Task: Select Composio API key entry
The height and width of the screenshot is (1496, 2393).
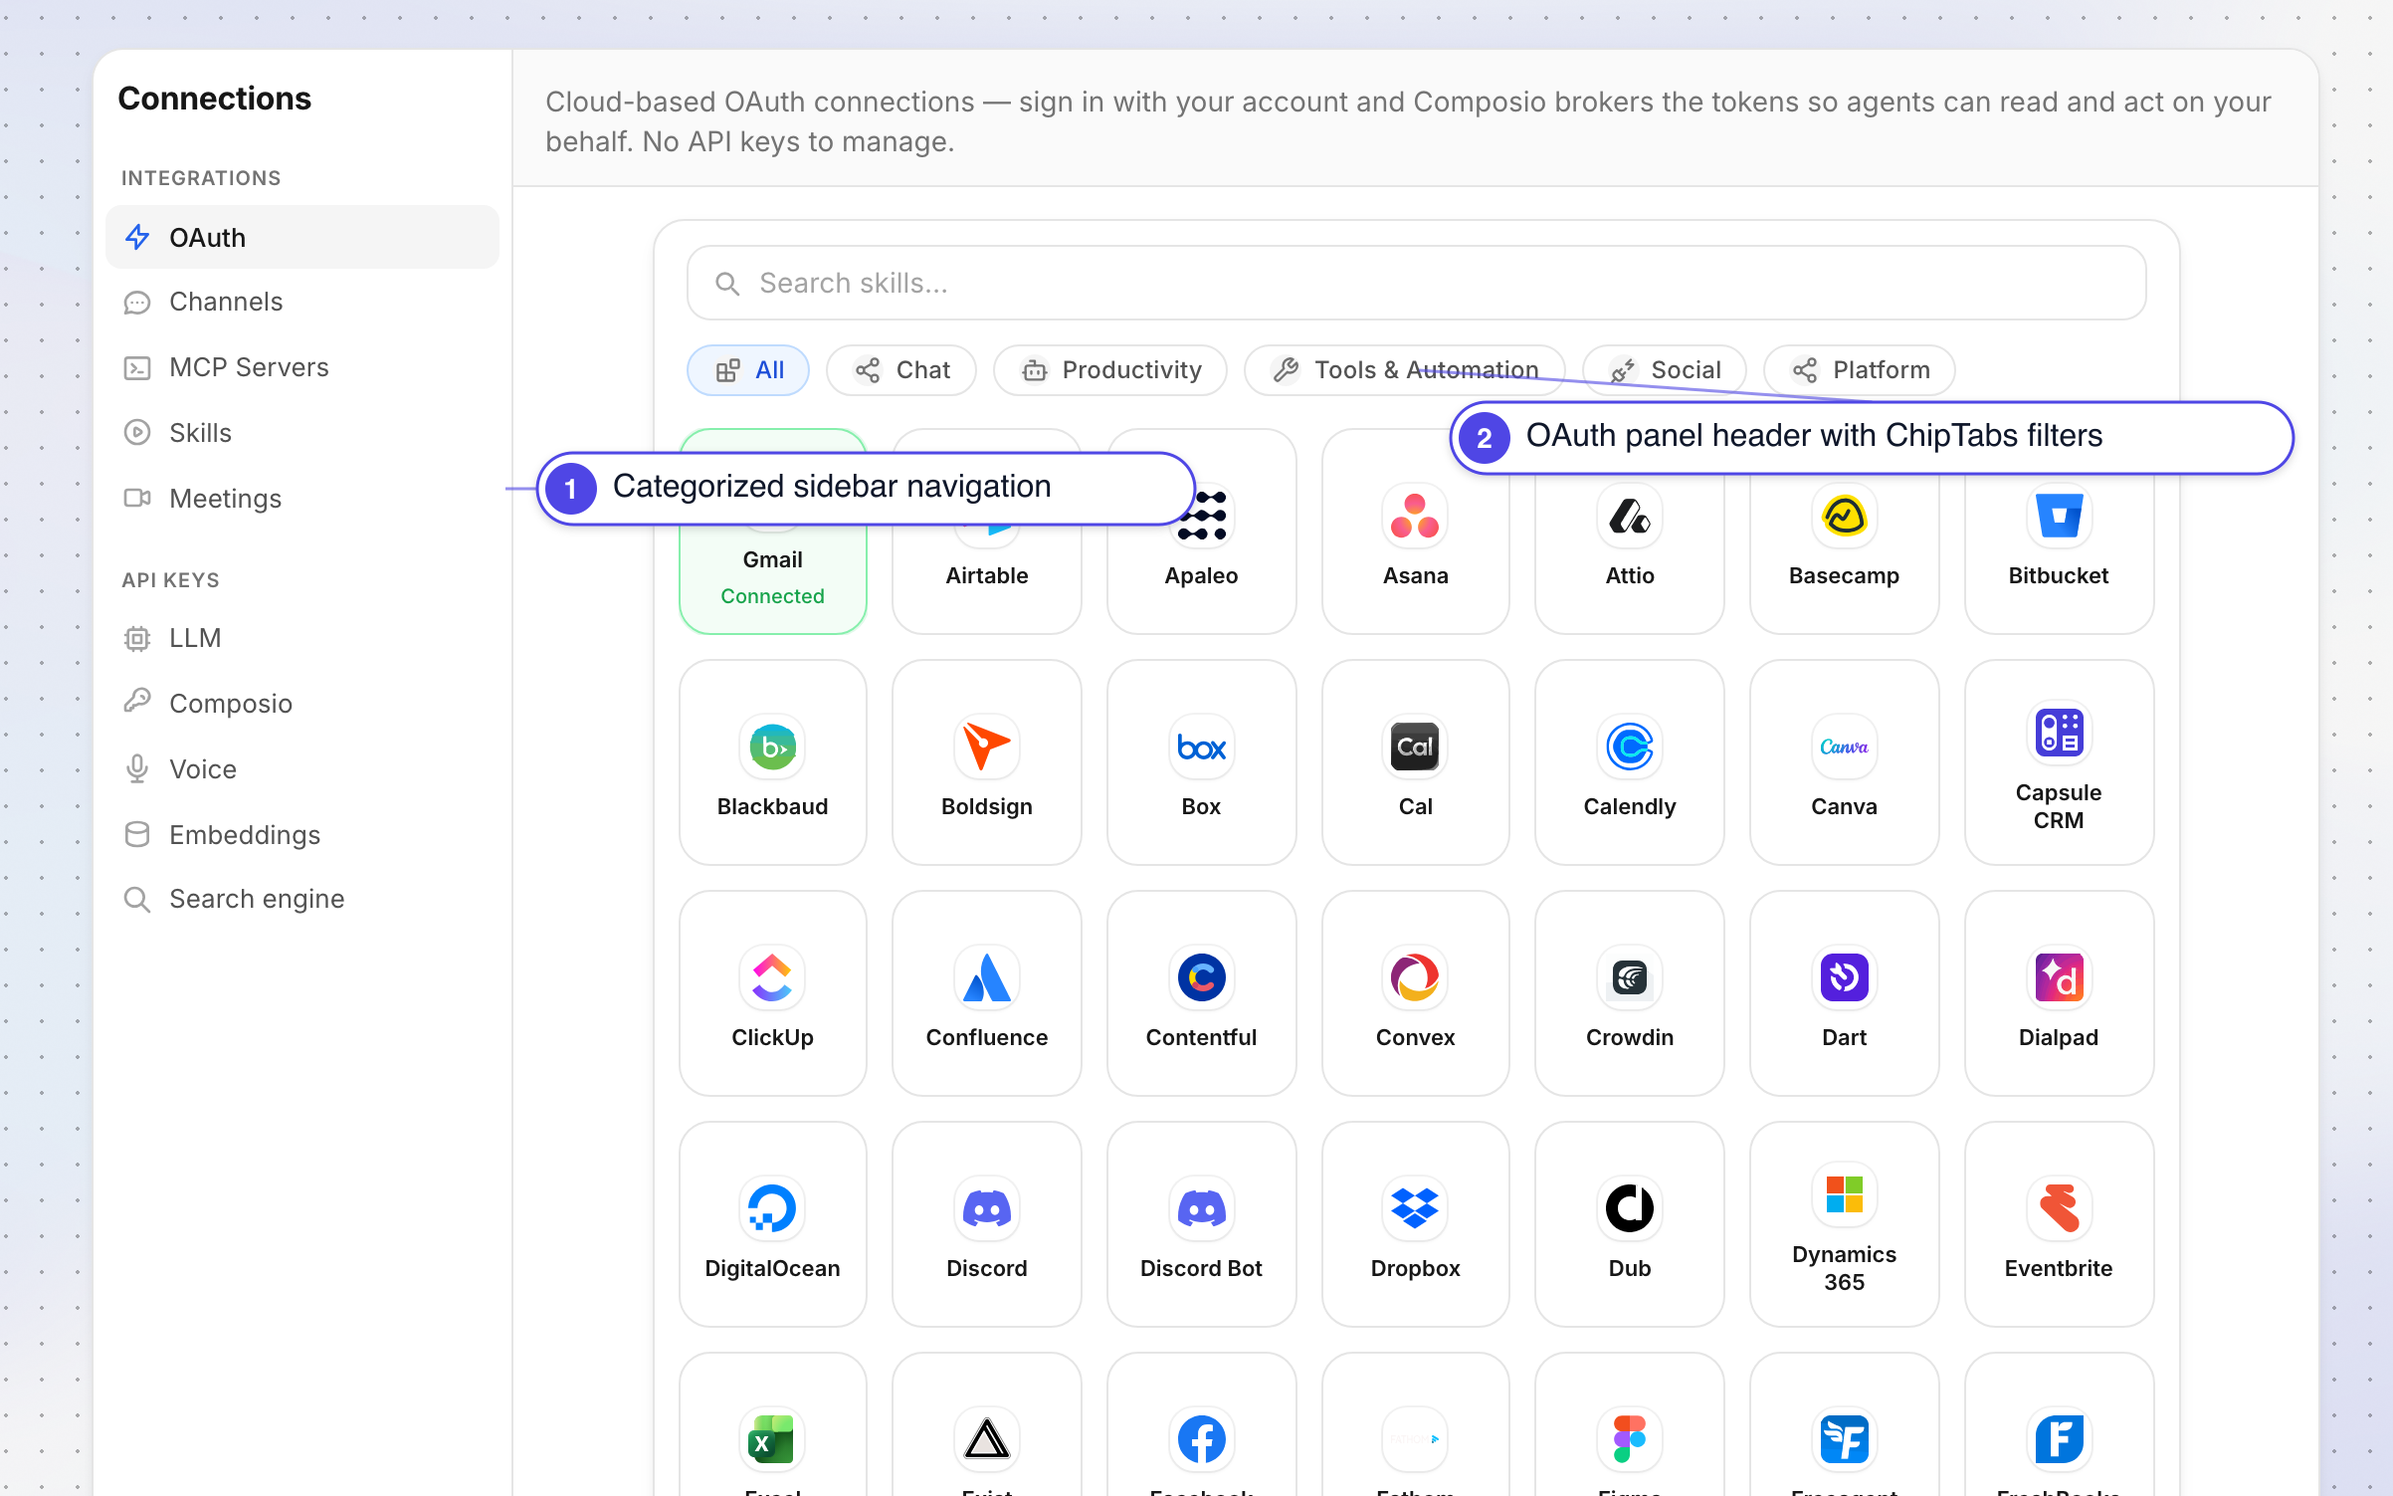Action: [302, 704]
